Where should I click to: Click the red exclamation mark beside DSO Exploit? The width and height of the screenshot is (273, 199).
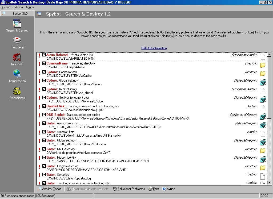click(x=39, y=115)
